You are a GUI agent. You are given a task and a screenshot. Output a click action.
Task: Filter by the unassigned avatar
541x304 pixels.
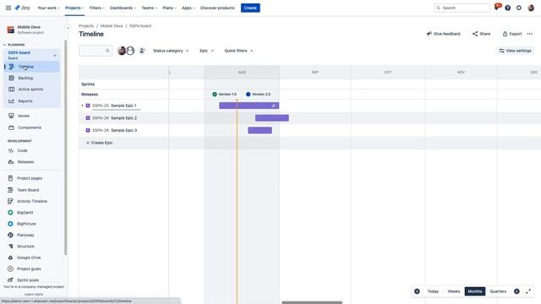(x=130, y=51)
